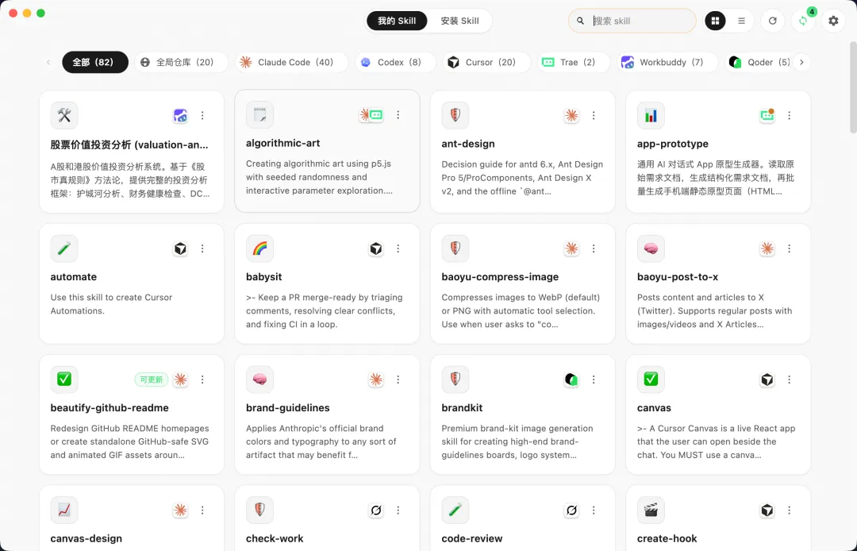Click Claude Code icon on ant-design card
The width and height of the screenshot is (857, 551).
(571, 115)
